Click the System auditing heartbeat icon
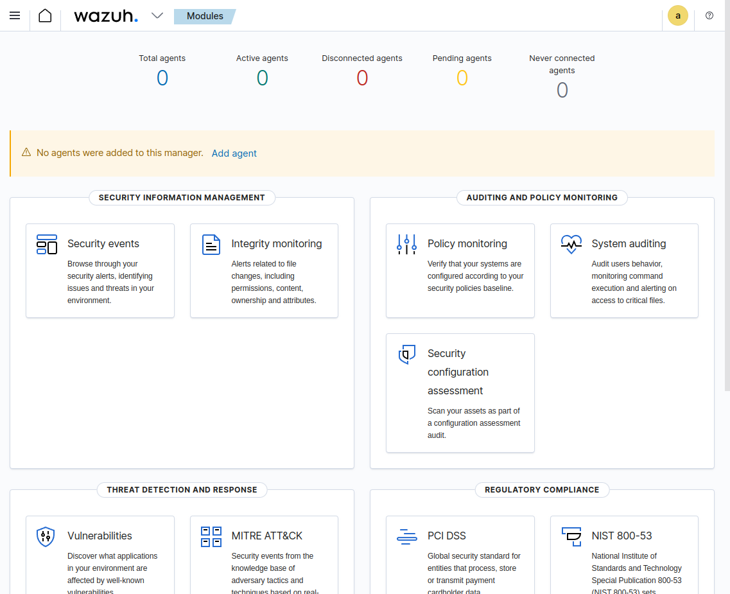The height and width of the screenshot is (594, 730). 571,244
